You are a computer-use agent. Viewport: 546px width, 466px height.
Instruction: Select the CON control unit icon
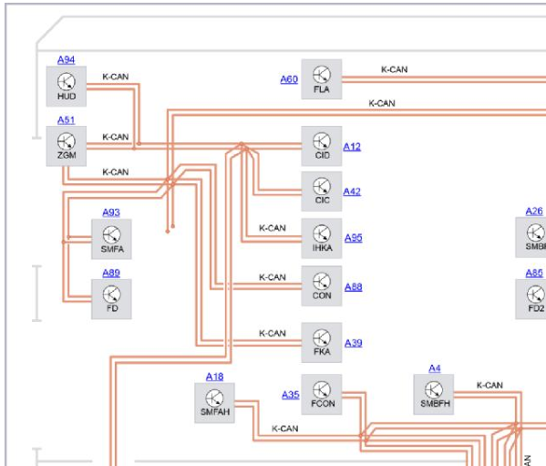(322, 286)
